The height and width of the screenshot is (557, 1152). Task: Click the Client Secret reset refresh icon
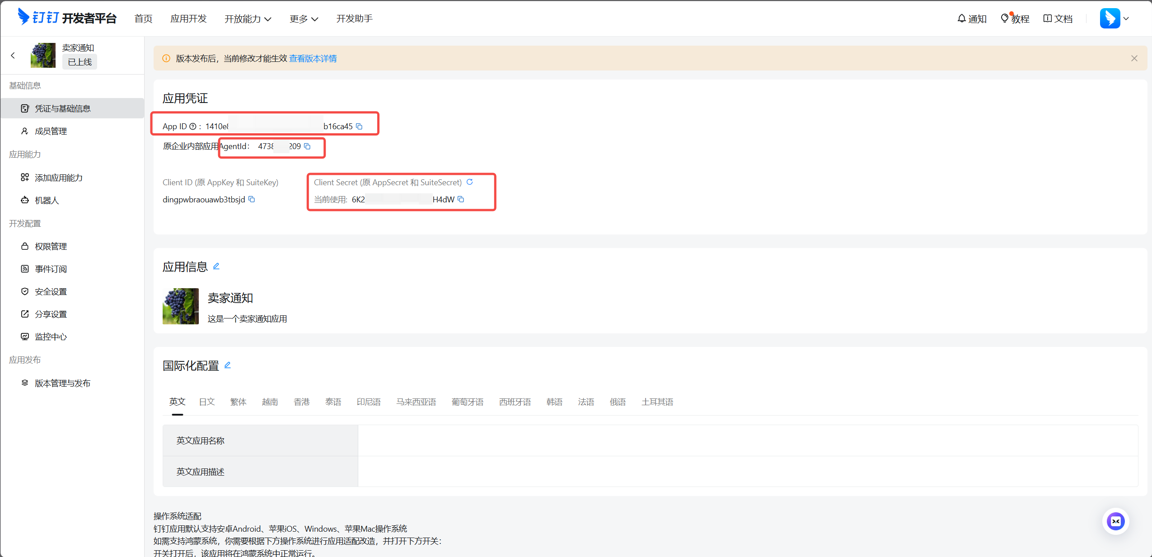pos(470,182)
